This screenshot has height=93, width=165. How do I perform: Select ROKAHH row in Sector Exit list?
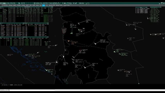[x=24, y=26]
